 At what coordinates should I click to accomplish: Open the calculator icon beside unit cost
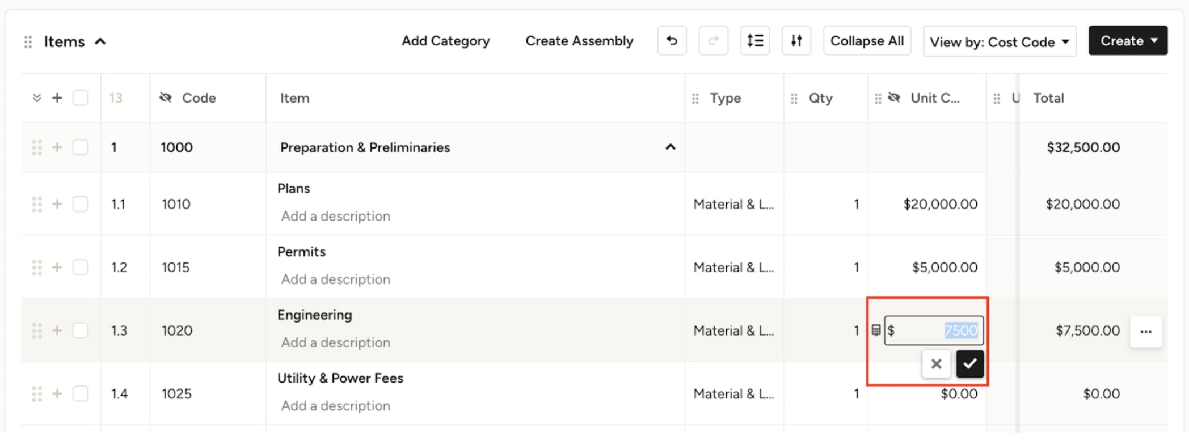(876, 330)
